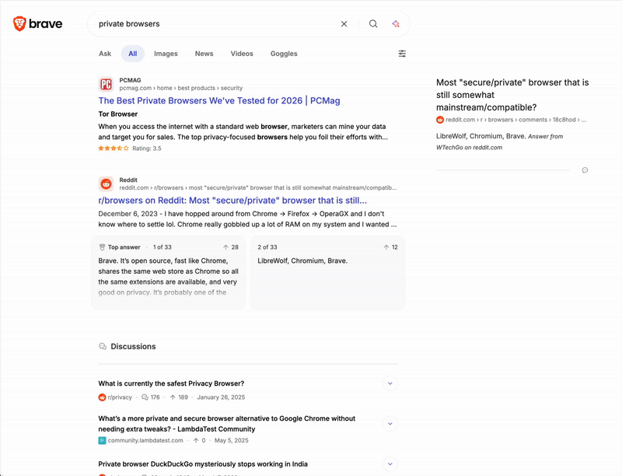Click the PCMag favicon
This screenshot has width=622, height=476.
click(106, 84)
